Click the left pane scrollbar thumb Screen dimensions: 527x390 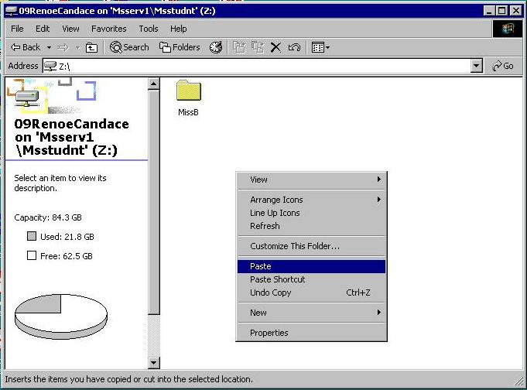pyautogui.click(x=153, y=202)
